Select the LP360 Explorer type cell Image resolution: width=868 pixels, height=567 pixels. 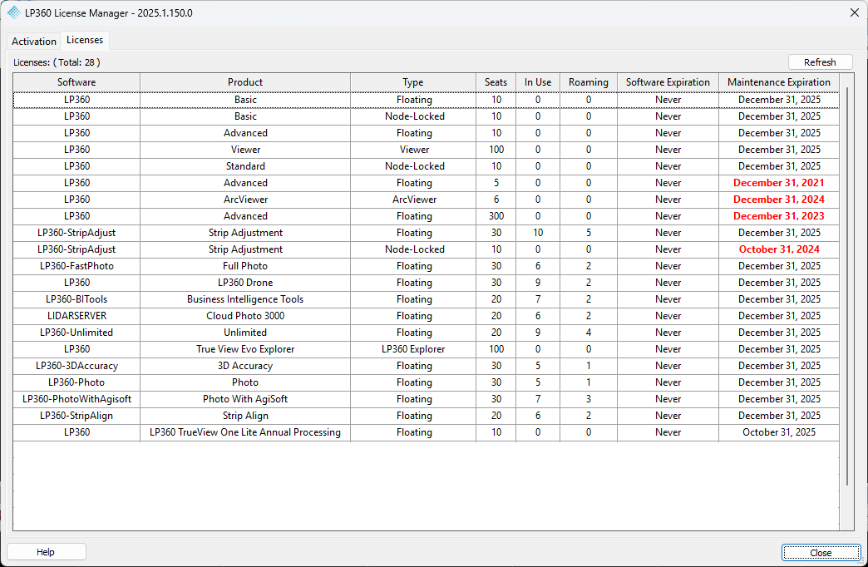[413, 349]
